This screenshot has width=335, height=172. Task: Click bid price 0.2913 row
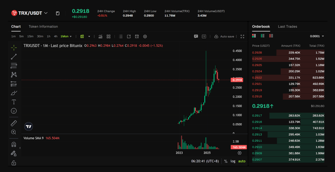[288, 134]
